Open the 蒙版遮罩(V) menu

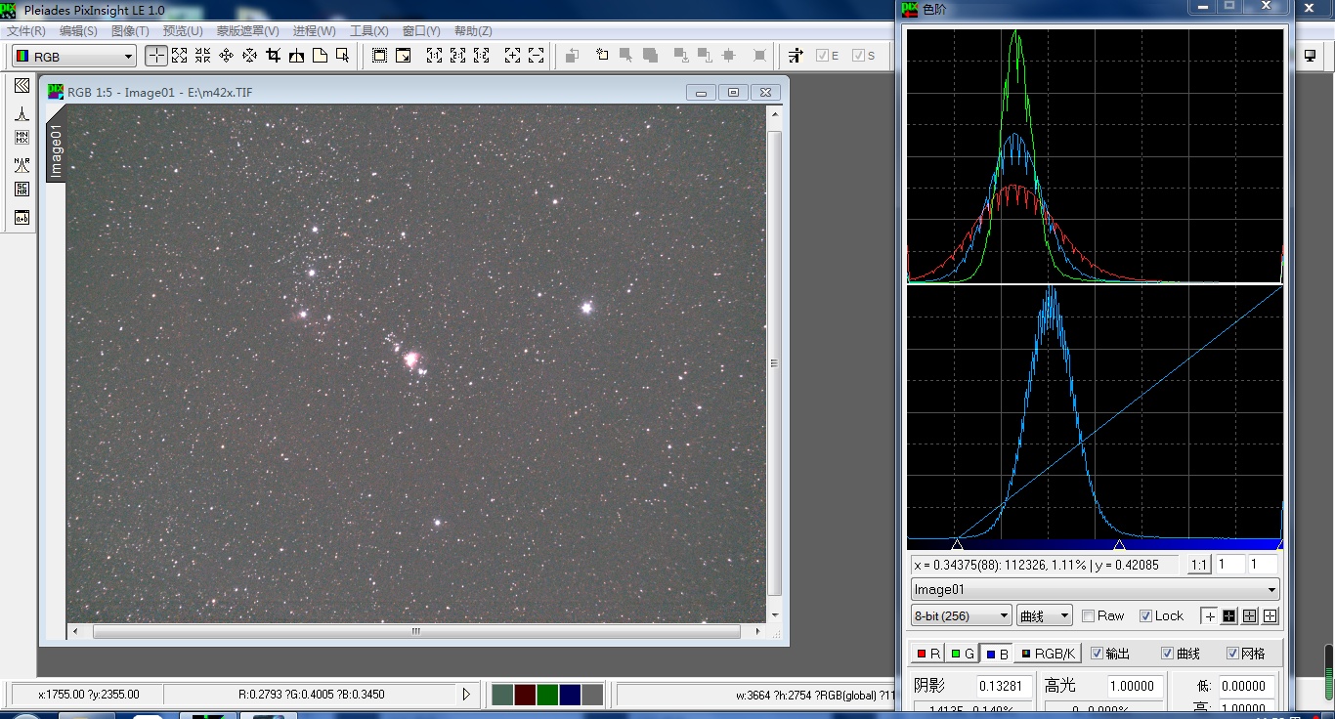[x=248, y=31]
